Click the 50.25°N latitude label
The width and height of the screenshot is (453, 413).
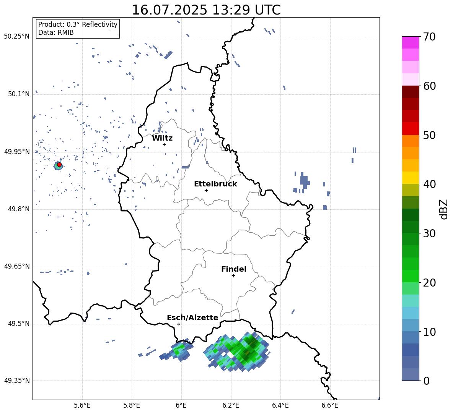point(17,37)
